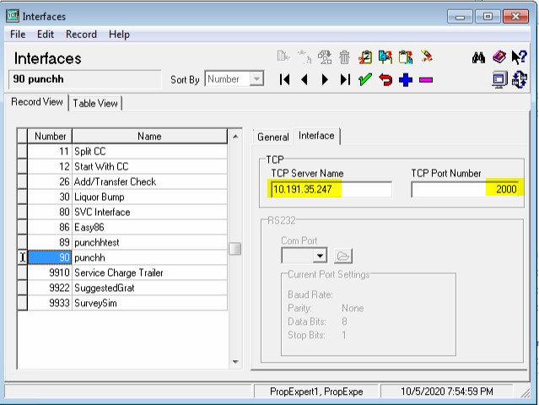Click the Number column header
This screenshot has height=405, width=539.
[x=50, y=136]
